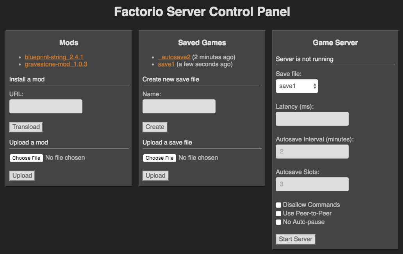Open the save1 saved game link
This screenshot has height=254, width=403.
coord(166,64)
